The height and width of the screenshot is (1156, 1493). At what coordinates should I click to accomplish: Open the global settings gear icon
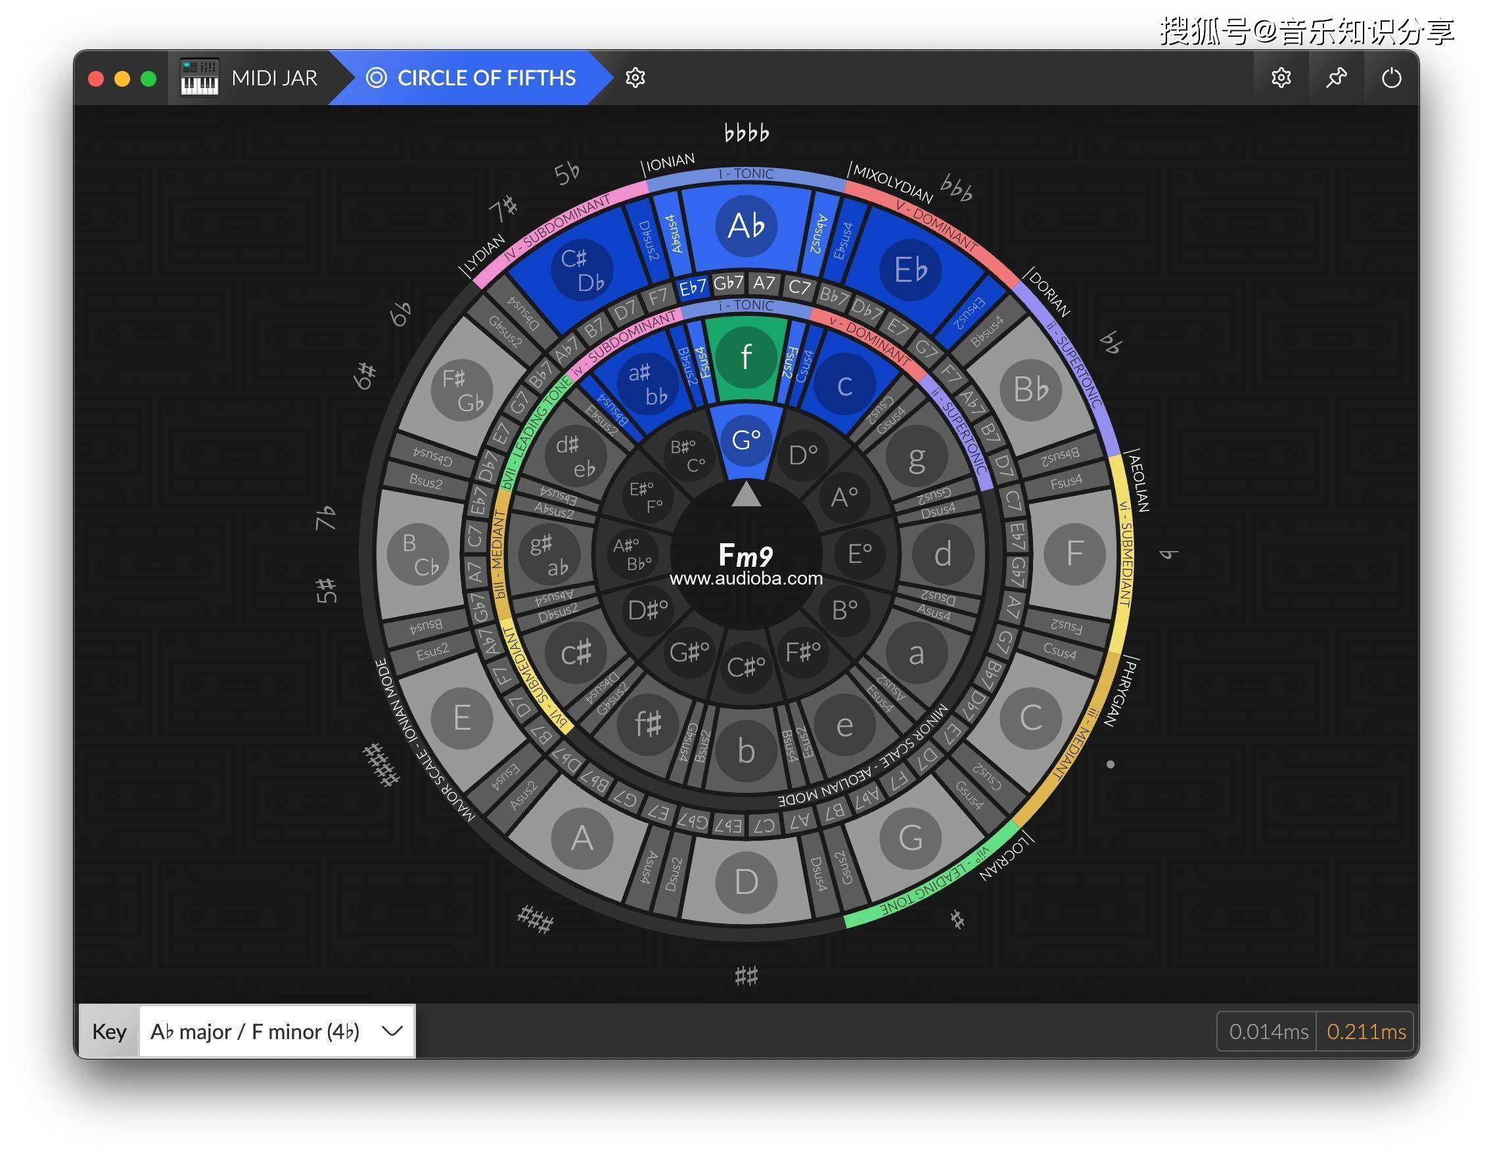1281,78
